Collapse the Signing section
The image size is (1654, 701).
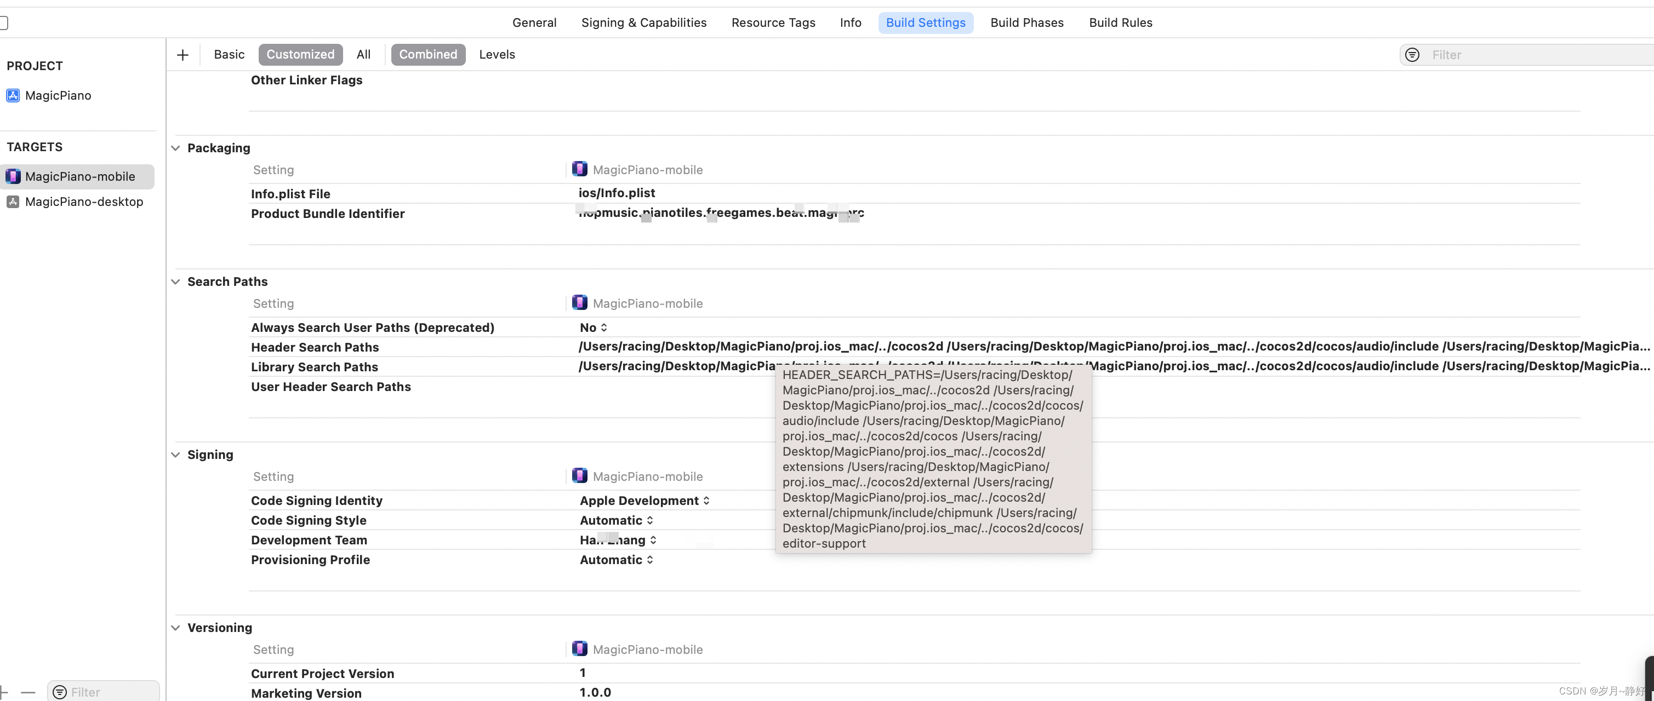175,455
